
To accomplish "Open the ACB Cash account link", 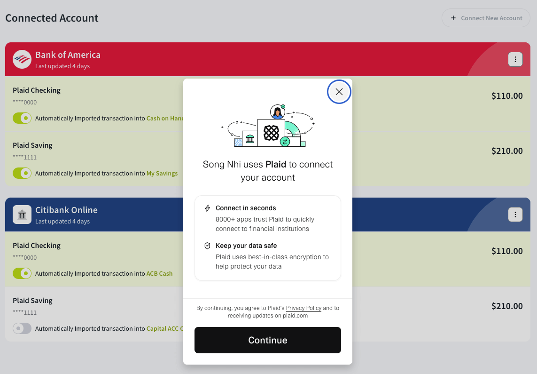I will tap(159, 273).
